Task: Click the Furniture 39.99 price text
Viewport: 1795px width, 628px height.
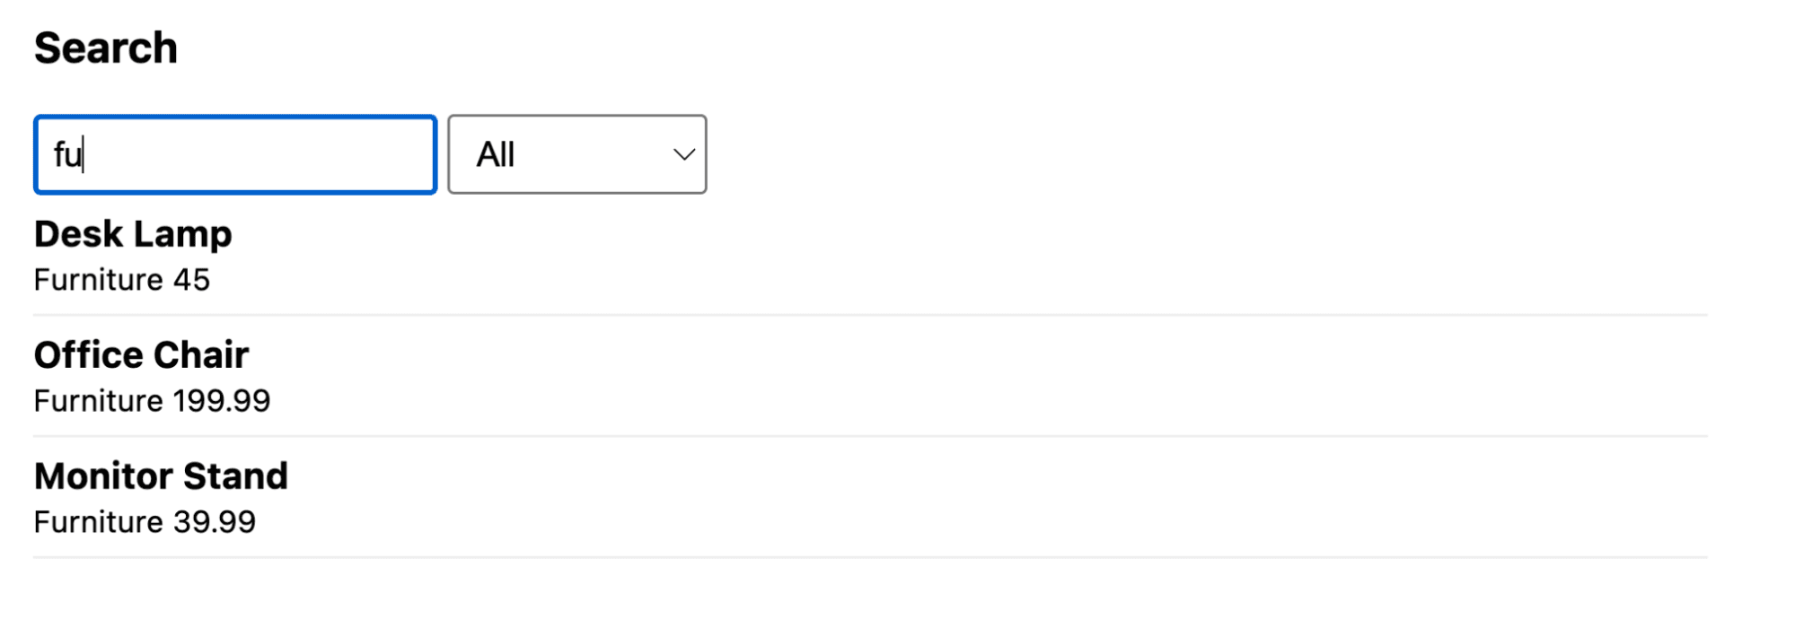Action: pos(144,522)
